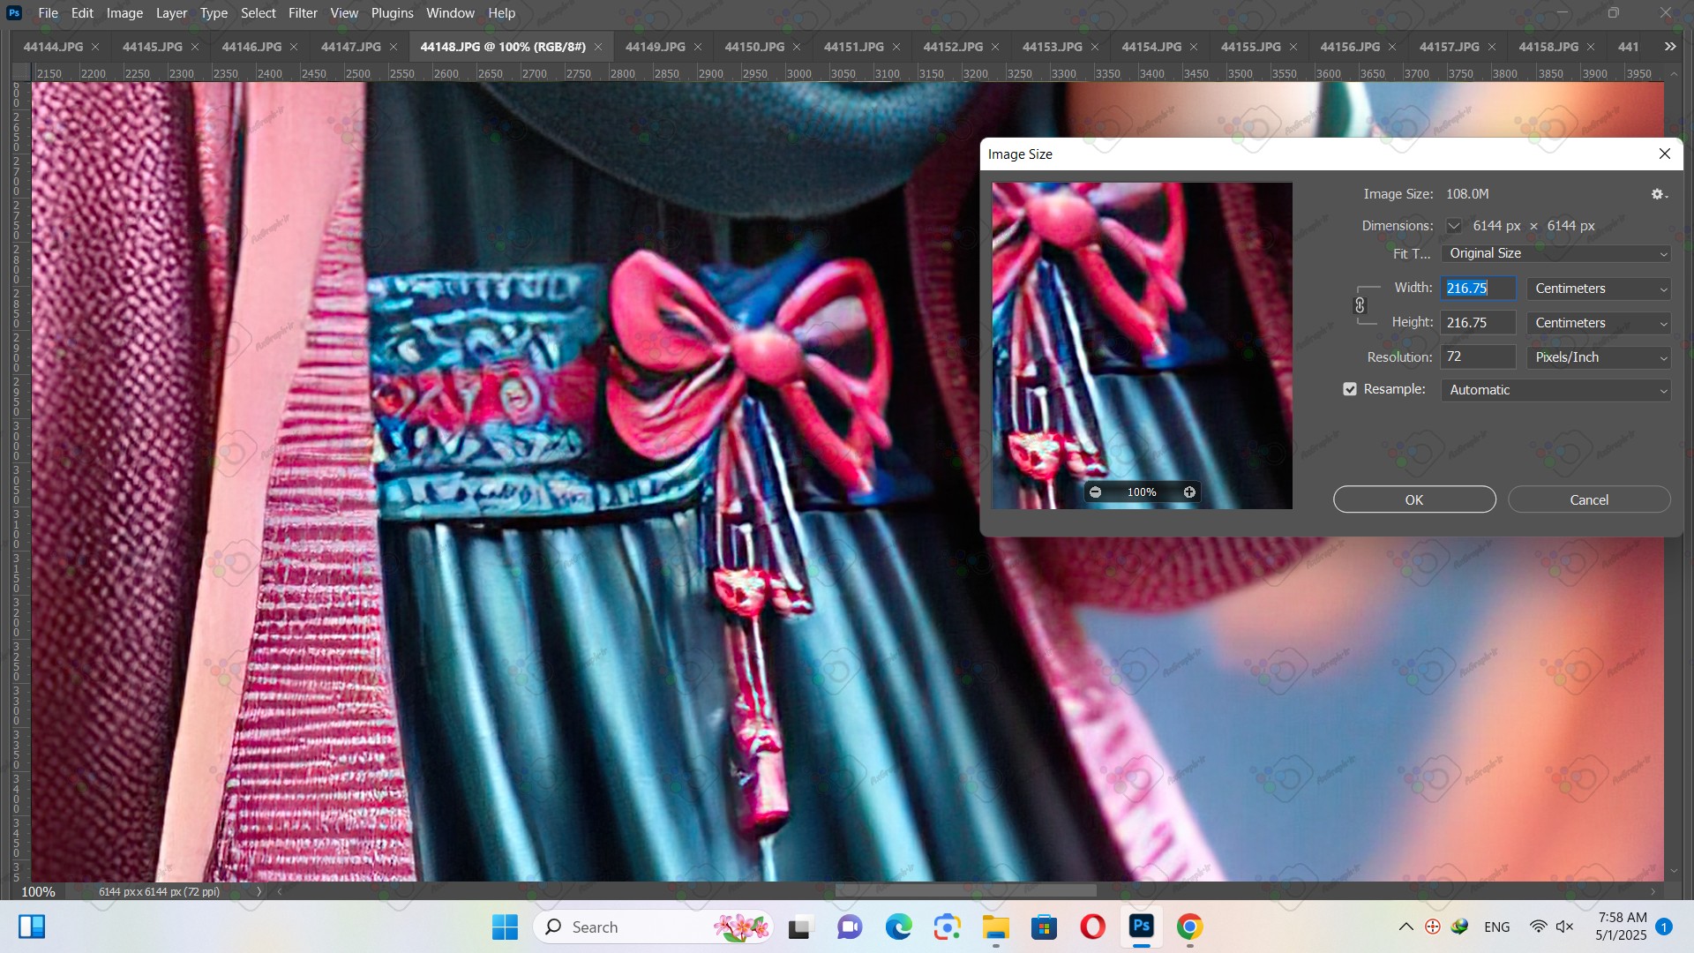Zoom in the preview with the plus icon
The width and height of the screenshot is (1694, 953).
pos(1189,492)
